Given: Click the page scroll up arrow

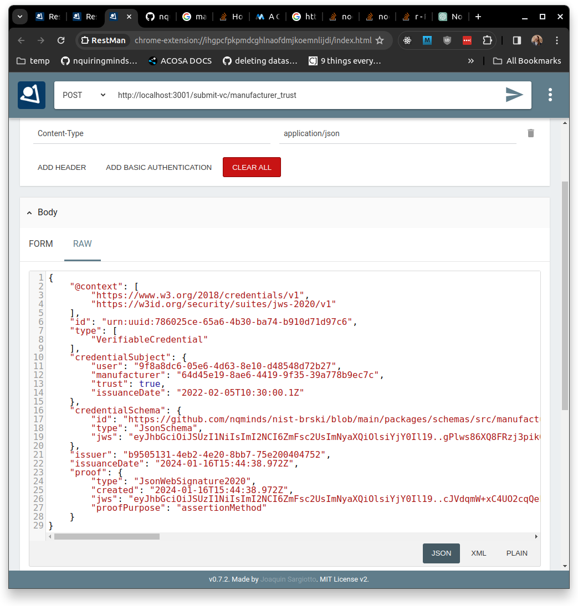Looking at the screenshot, I should (x=565, y=123).
